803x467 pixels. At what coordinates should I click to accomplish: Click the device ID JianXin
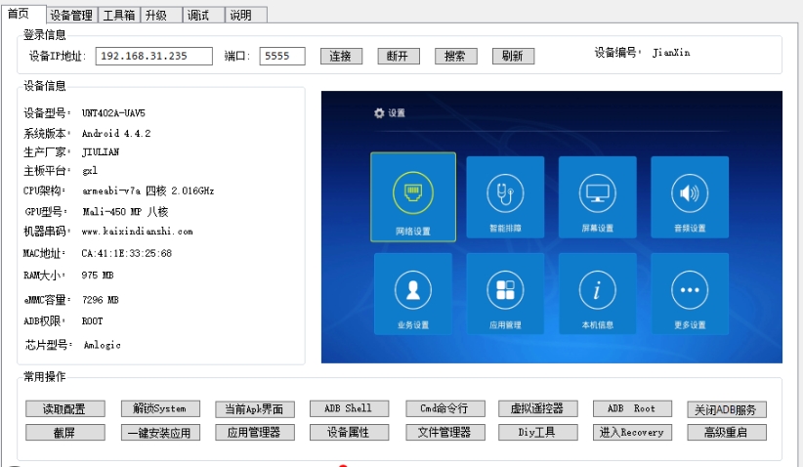tap(671, 53)
